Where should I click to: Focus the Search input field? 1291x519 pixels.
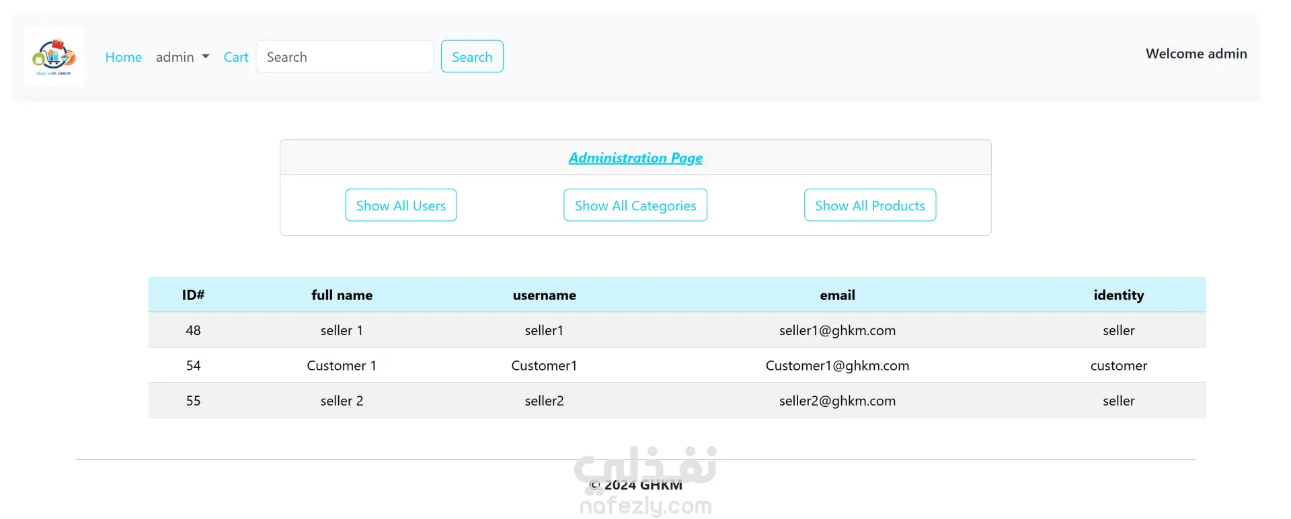click(345, 57)
